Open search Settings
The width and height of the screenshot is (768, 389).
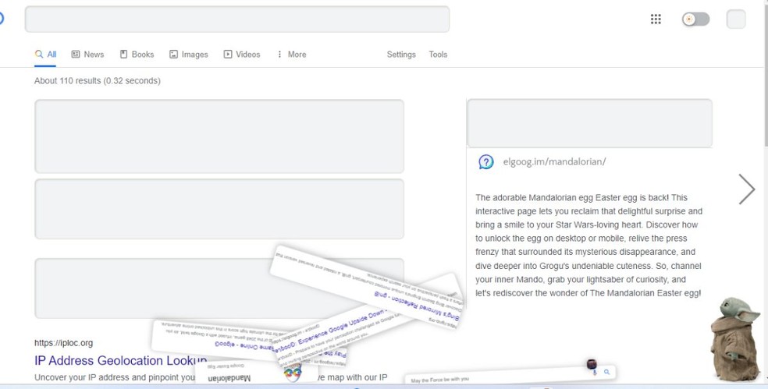click(x=401, y=55)
